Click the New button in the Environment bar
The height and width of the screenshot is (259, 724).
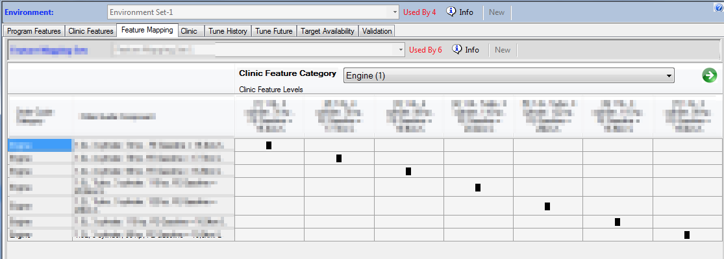coord(497,12)
